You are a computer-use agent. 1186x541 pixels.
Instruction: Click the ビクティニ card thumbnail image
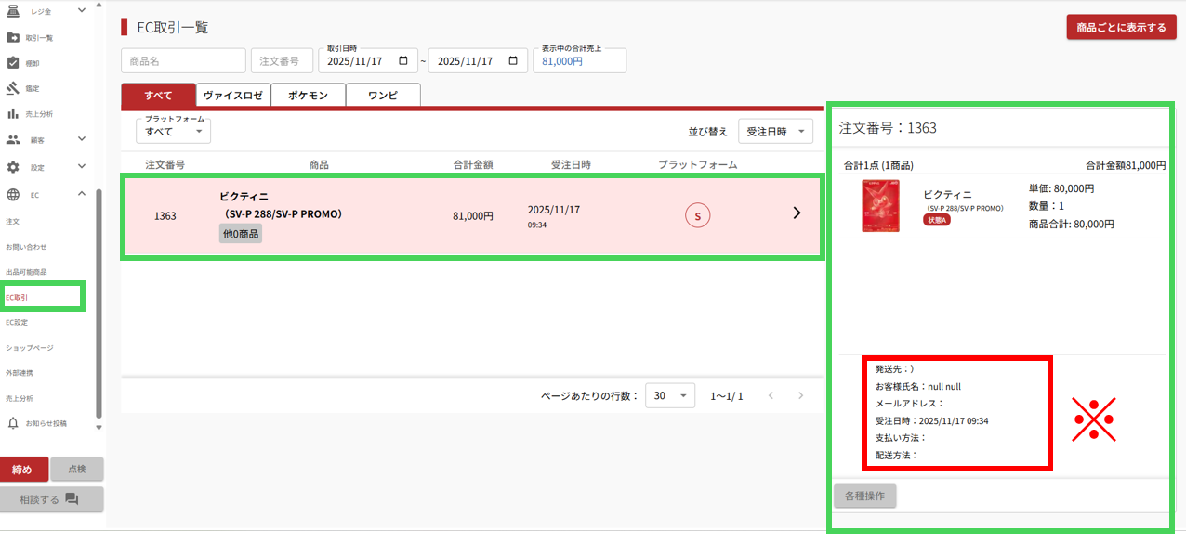(x=880, y=206)
